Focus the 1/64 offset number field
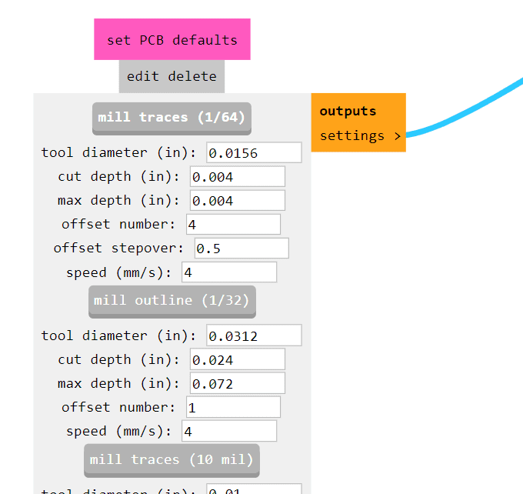The image size is (523, 494). point(234,225)
